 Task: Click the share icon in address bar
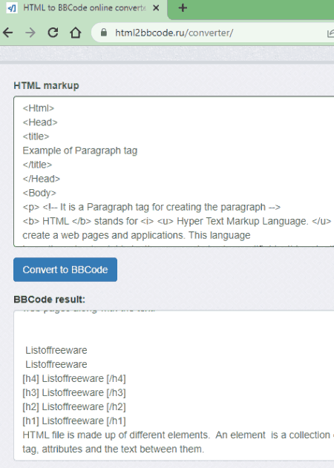pos(330,33)
